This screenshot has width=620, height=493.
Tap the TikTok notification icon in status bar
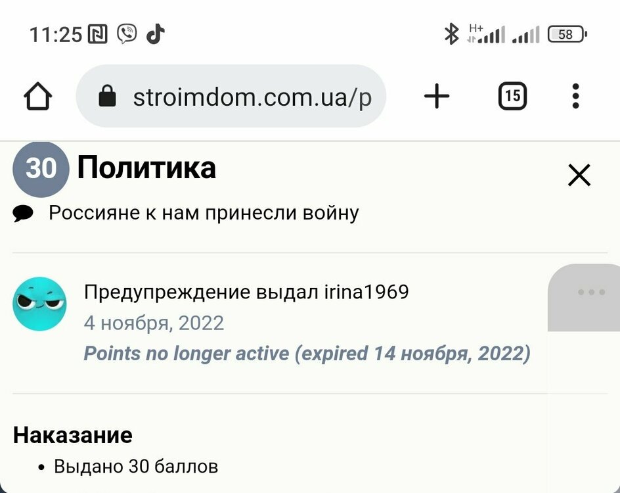tap(155, 34)
